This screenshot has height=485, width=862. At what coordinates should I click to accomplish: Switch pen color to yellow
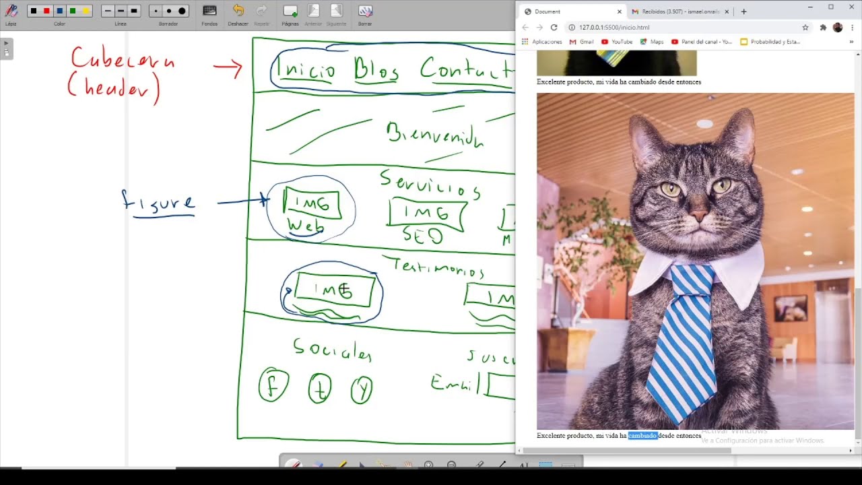[x=86, y=11]
